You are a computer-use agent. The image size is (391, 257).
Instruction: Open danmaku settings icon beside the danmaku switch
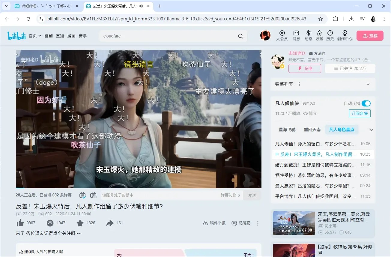[93, 195]
